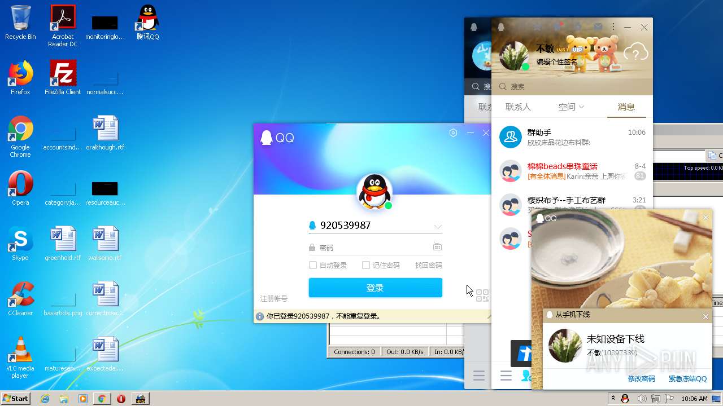Select wallsame.rtf file on desktop
Image resolution: width=723 pixels, height=406 pixels.
tap(105, 244)
